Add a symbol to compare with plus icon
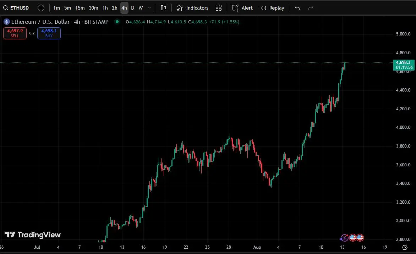Image resolution: width=416 pixels, height=254 pixels. (41, 8)
